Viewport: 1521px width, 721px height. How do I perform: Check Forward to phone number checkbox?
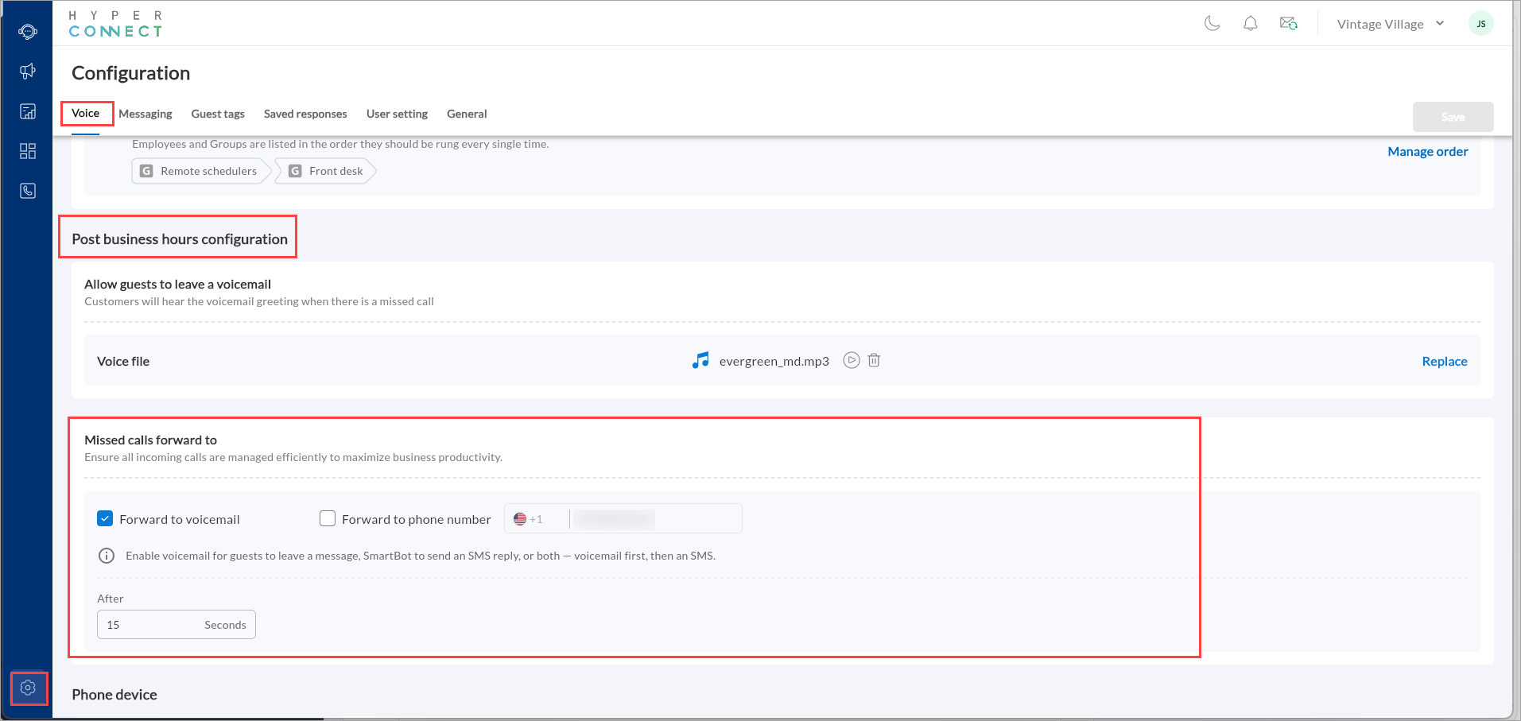328,518
